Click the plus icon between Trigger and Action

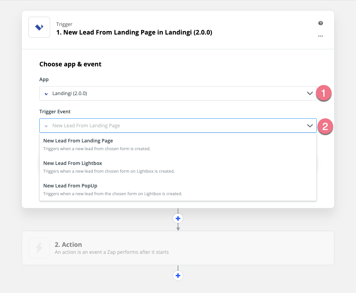click(x=178, y=218)
